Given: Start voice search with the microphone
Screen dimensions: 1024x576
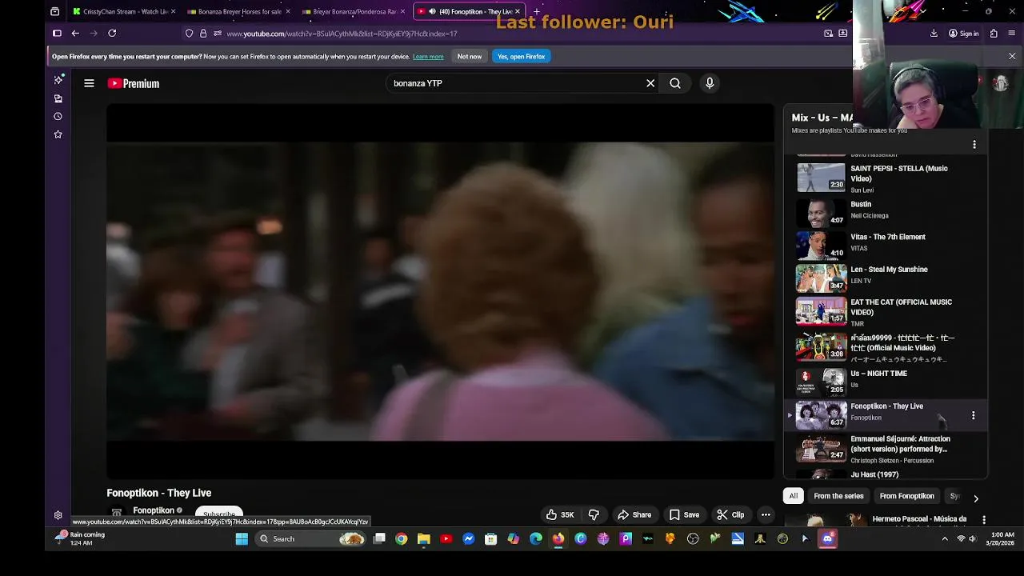Looking at the screenshot, I should point(710,83).
